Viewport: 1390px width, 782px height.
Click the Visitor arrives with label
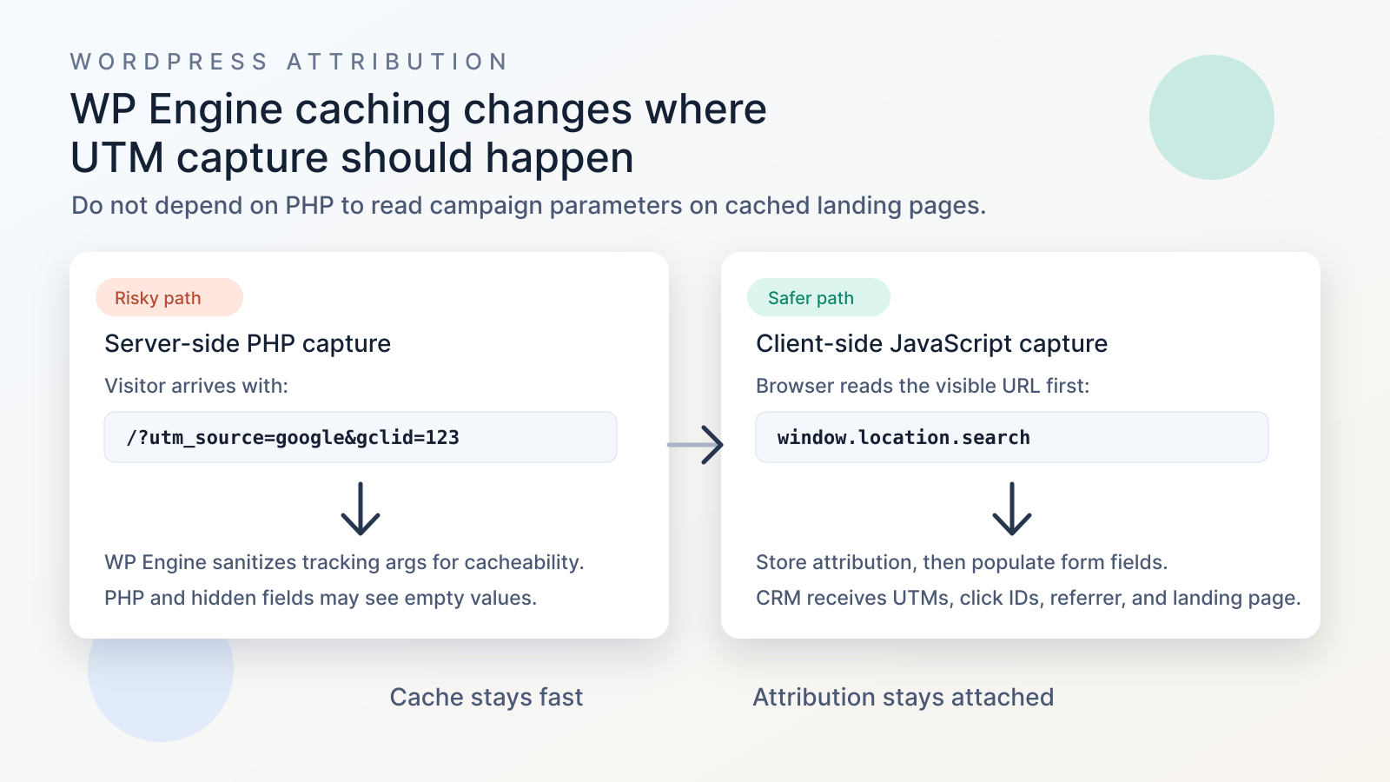[196, 386]
